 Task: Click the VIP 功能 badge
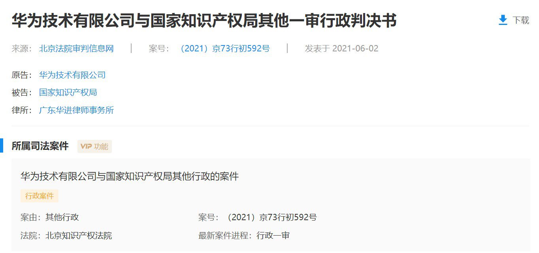pyautogui.click(x=94, y=146)
